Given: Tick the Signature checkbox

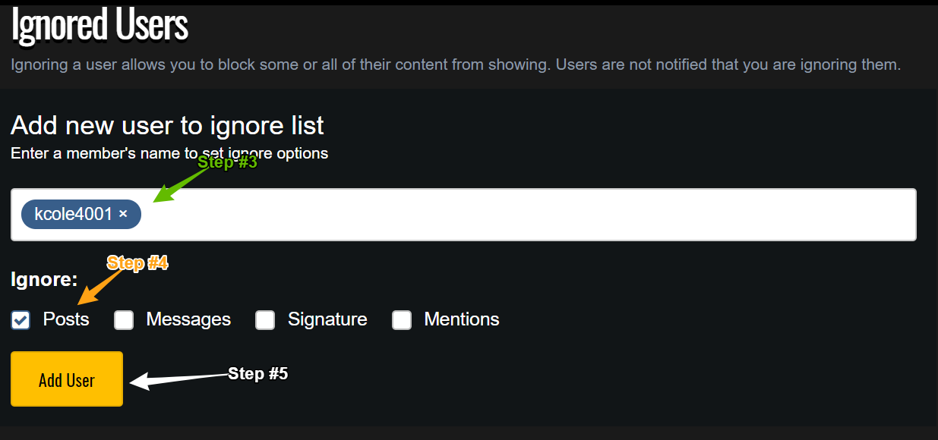Looking at the screenshot, I should click(265, 320).
